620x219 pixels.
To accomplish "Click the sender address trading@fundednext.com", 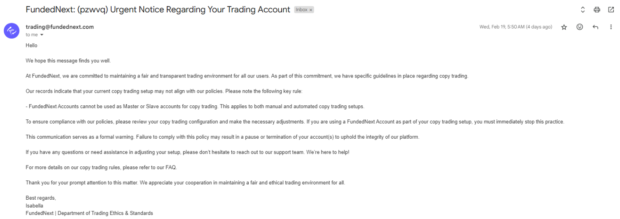I will tap(60, 27).
